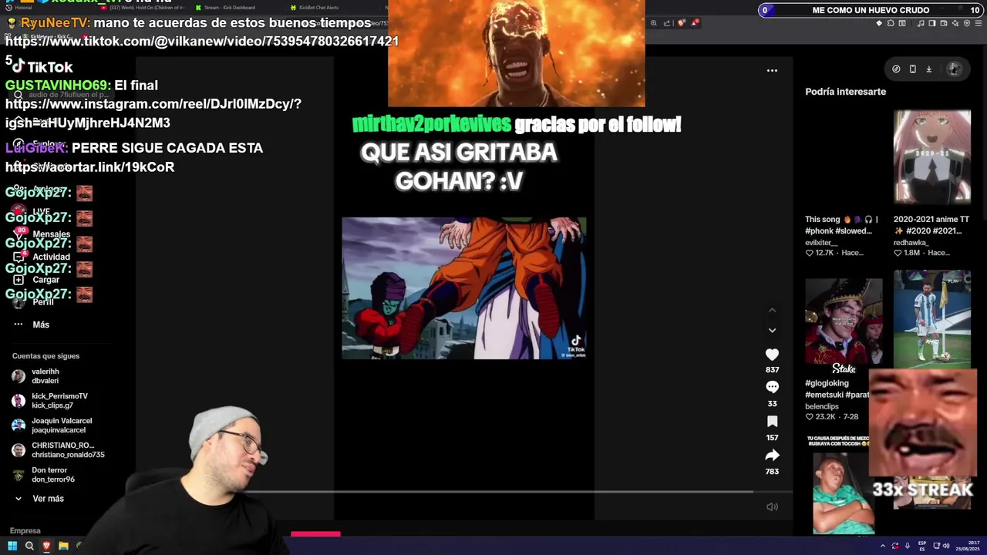987x555 pixels.
Task: Open the Brave Wallet icon
Action: [x=944, y=23]
